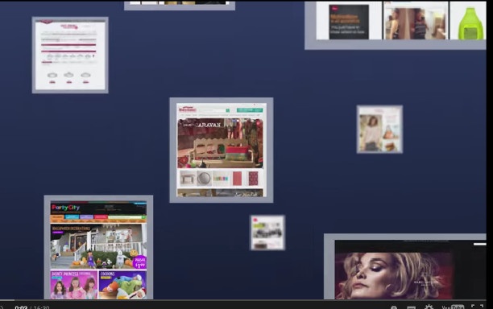
Task: Click the YouTube logo in player bar
Action: point(453,307)
